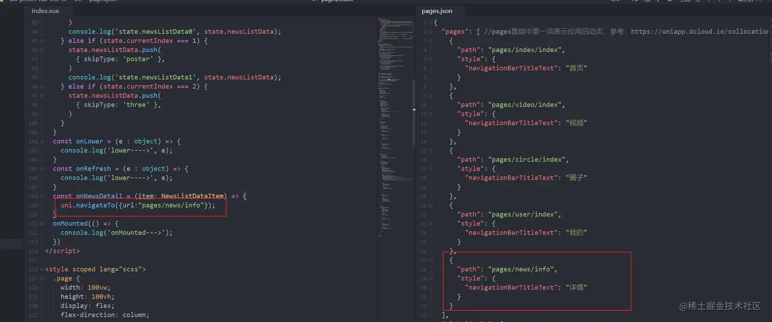Click line number 109 in index.vue gutter

pos(33,206)
